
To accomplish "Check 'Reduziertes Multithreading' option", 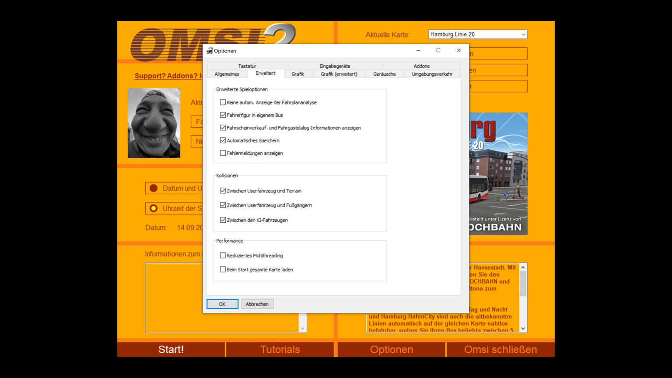I will coord(223,255).
